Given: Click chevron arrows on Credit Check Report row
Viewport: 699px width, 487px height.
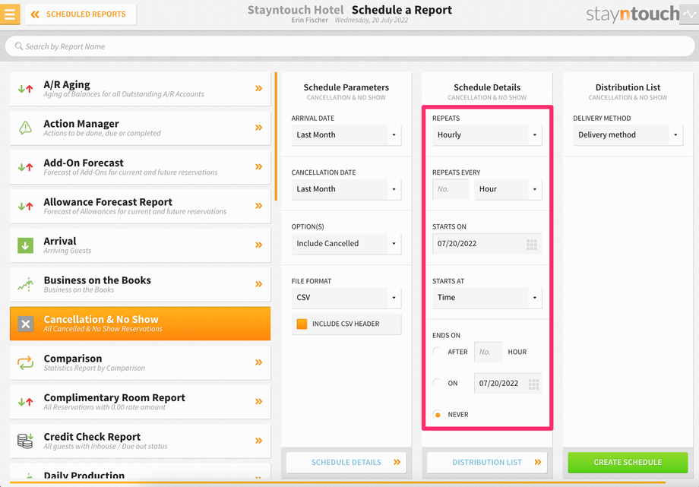Looking at the screenshot, I should click(258, 441).
